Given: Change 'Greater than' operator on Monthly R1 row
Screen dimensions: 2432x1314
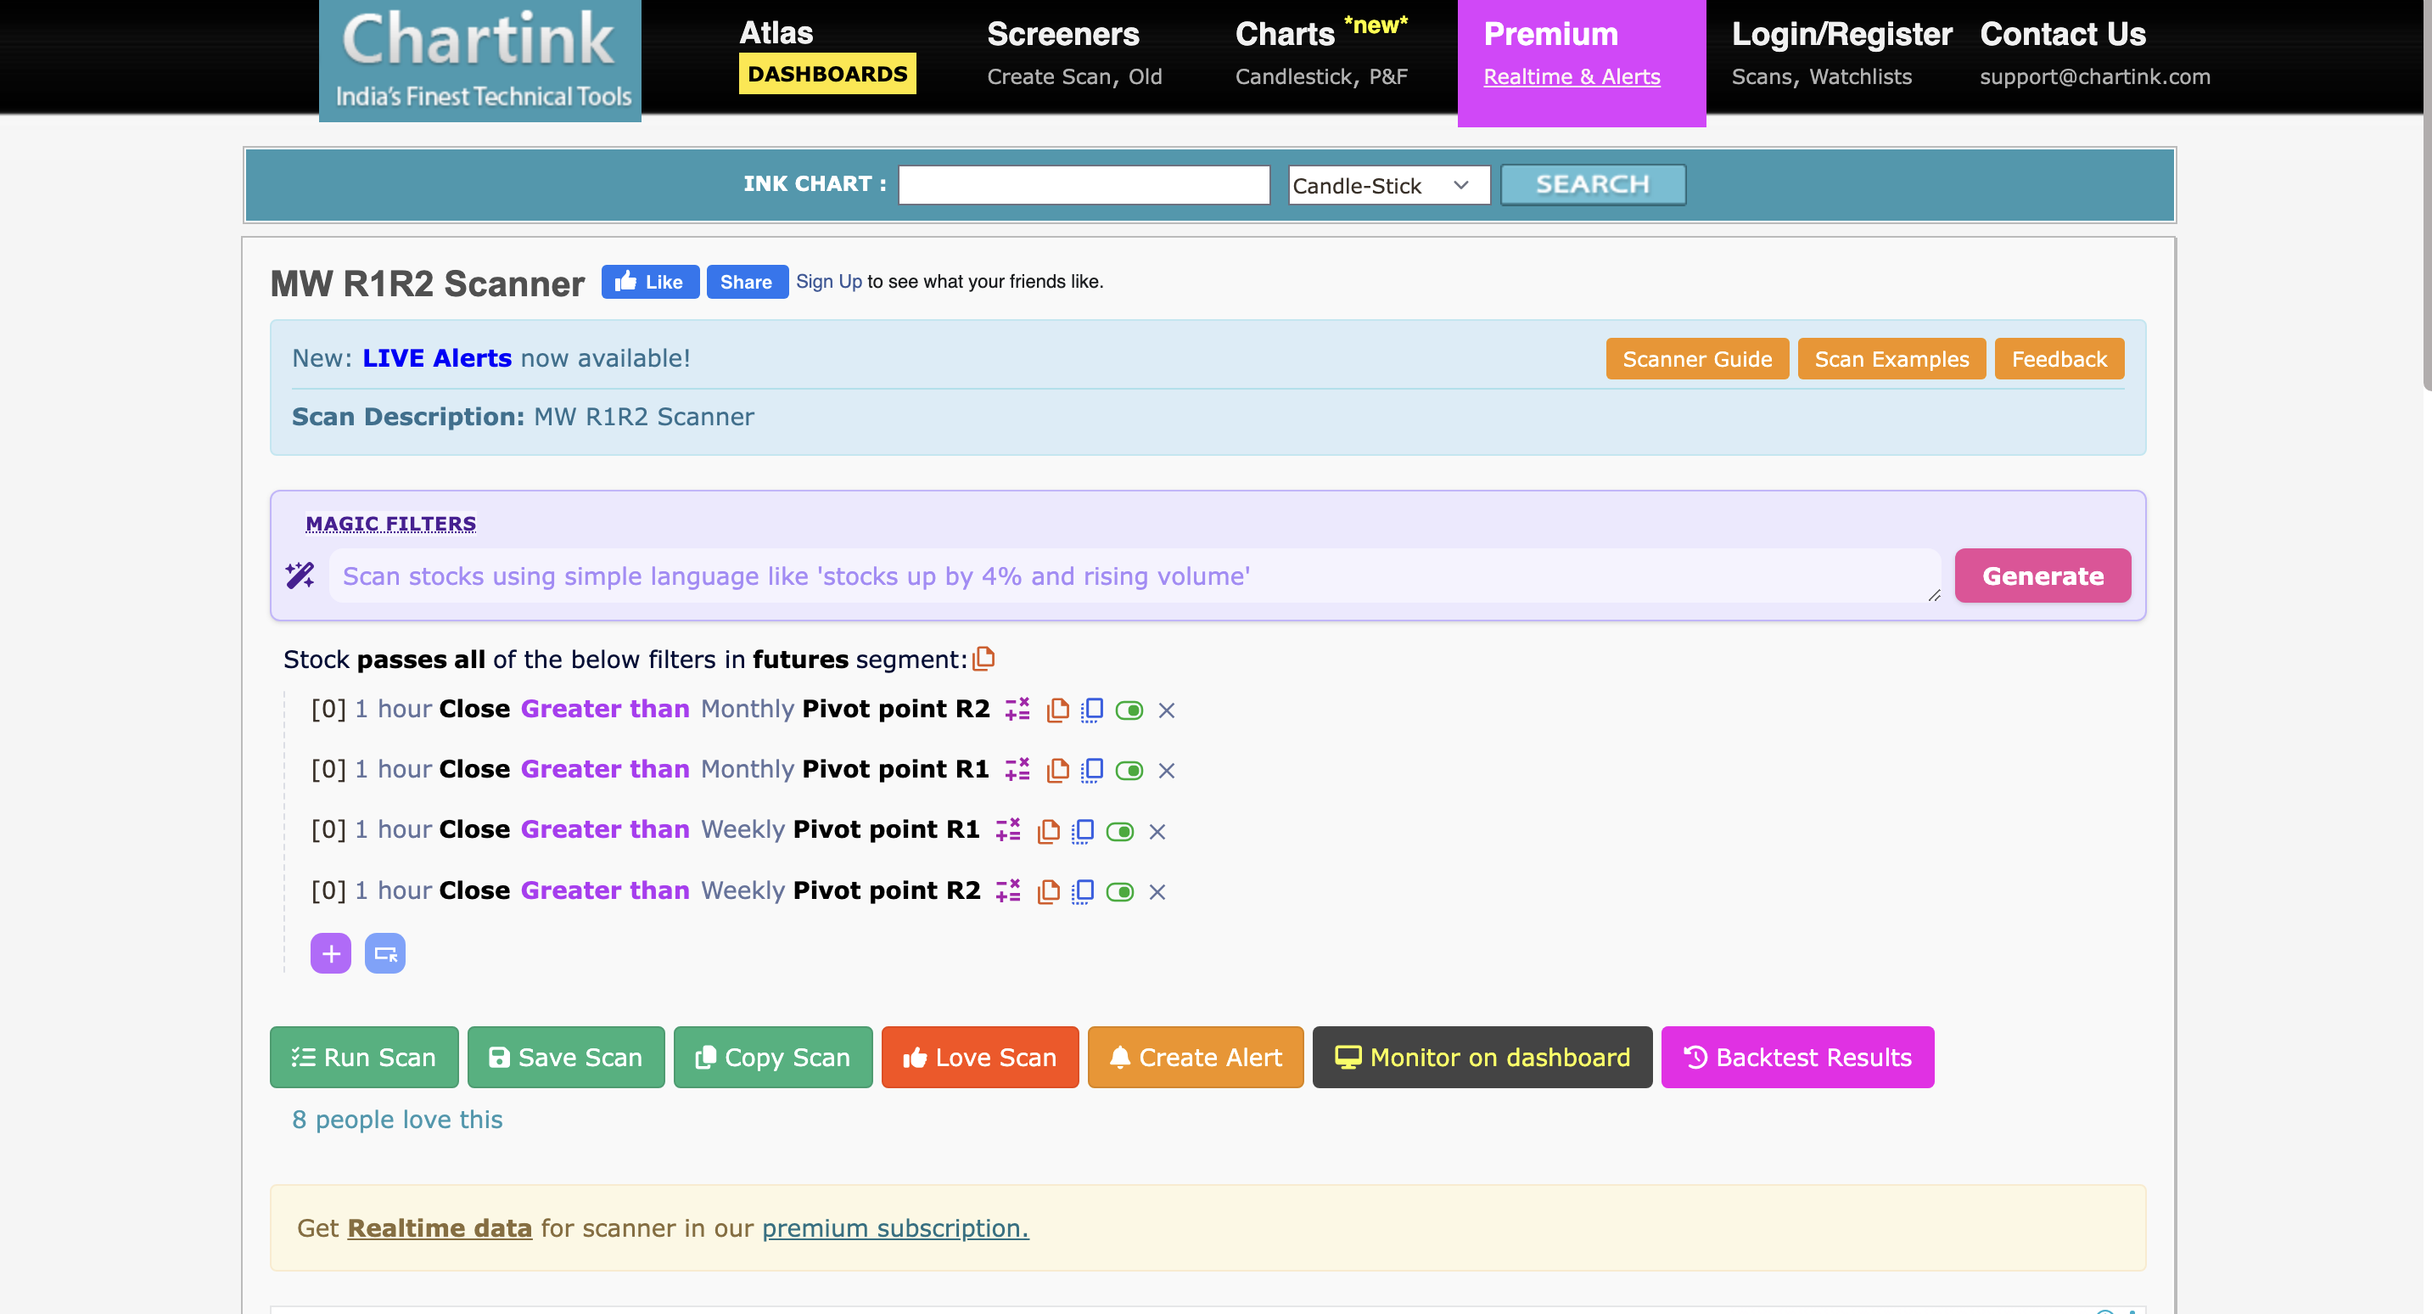Looking at the screenshot, I should point(605,769).
